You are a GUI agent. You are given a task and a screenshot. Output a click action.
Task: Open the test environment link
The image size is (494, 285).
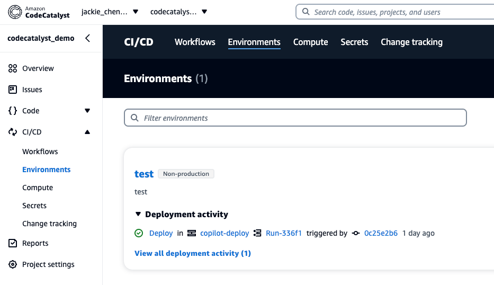tap(144, 174)
